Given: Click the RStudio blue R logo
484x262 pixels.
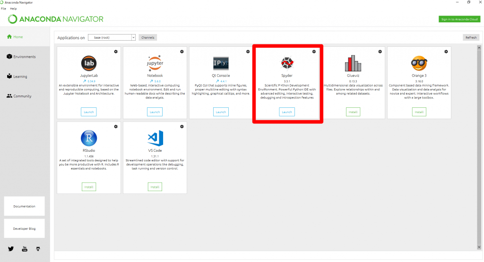Looking at the screenshot, I should 89,138.
